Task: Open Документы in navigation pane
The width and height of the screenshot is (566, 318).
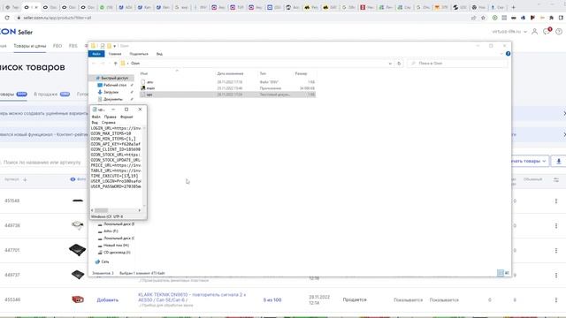Action: (x=113, y=99)
